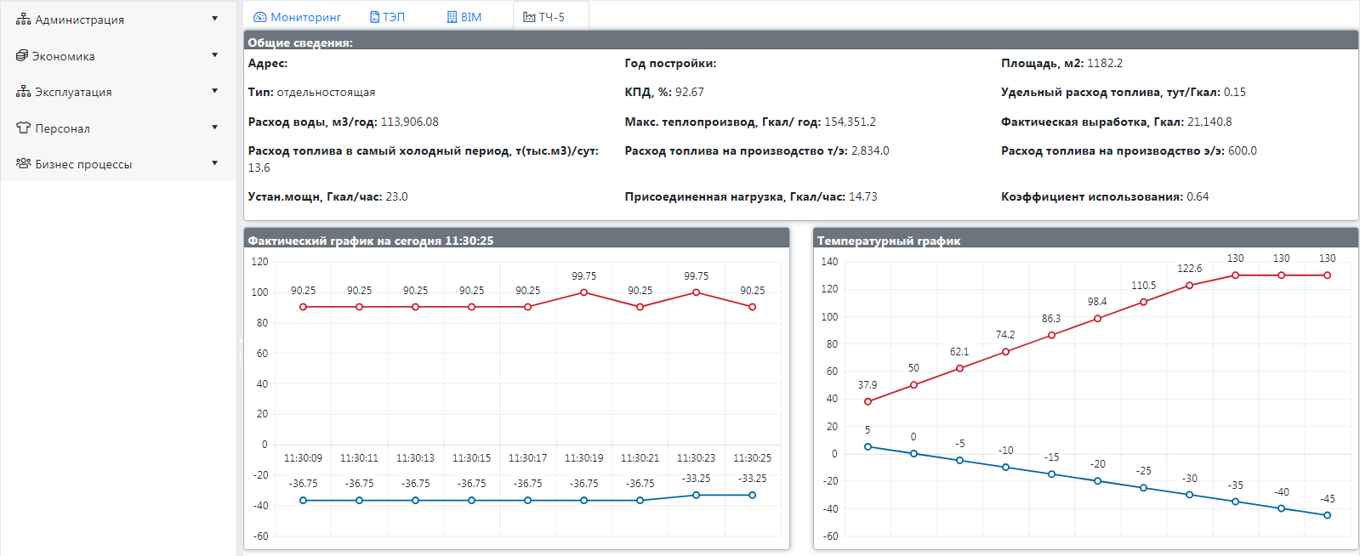Open the Экономика menu item
This screenshot has height=556, width=1360.
(x=118, y=55)
